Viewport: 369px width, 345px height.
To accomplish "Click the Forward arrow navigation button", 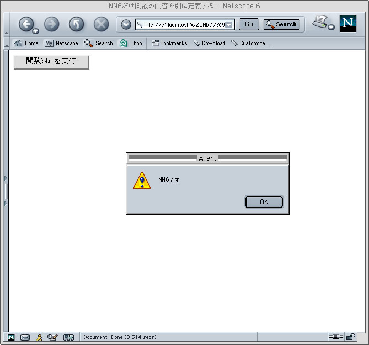I will coord(51,24).
